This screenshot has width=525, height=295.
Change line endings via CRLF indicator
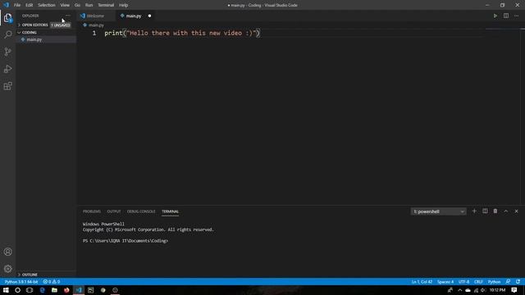click(x=478, y=282)
